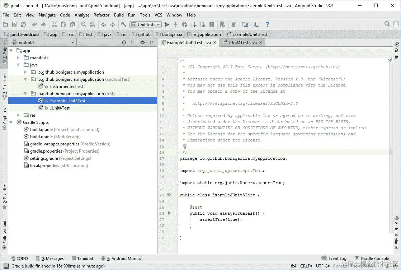Viewport: 401px width, 270px height.
Task: Run Unit tests with green play icon
Action: (166, 24)
